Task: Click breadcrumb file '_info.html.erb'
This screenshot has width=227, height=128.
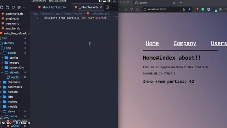Action: [100, 14]
